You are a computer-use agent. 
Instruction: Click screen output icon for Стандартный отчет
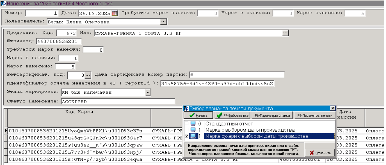(x=193, y=124)
